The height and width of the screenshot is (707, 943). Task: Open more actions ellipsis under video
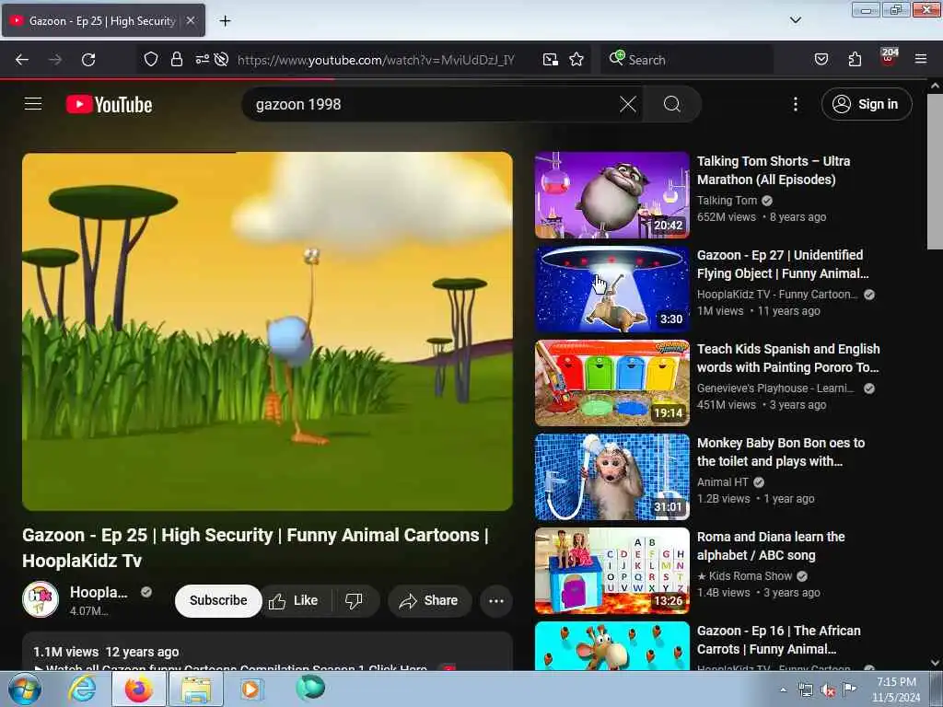point(496,600)
